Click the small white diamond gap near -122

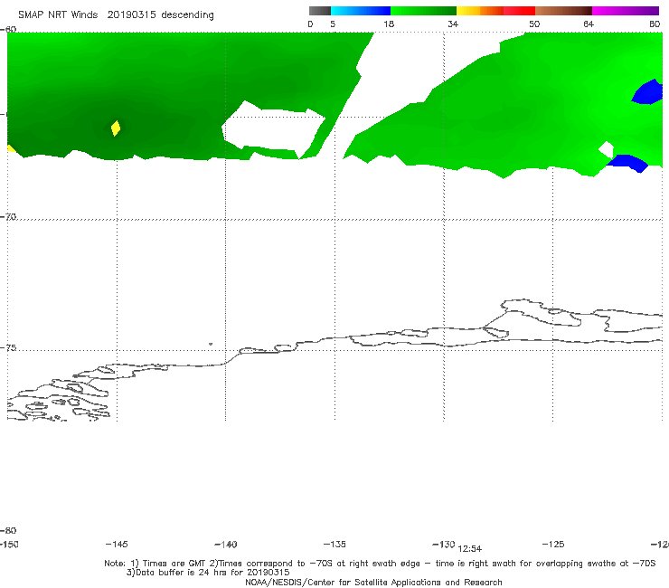607,149
